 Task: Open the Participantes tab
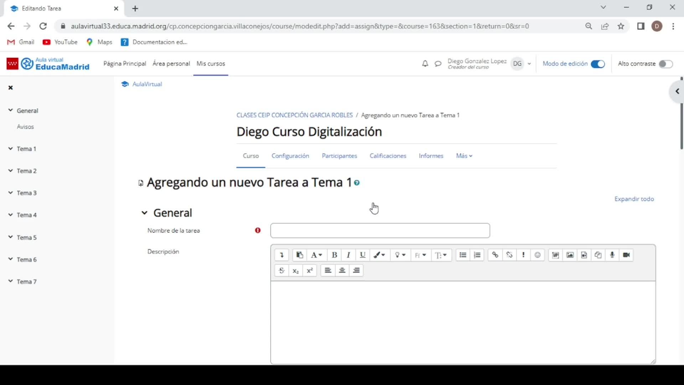[x=339, y=156]
